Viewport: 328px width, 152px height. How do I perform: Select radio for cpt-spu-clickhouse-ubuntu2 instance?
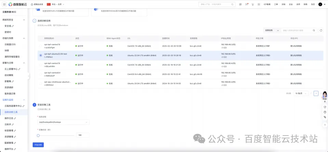pos(41,83)
